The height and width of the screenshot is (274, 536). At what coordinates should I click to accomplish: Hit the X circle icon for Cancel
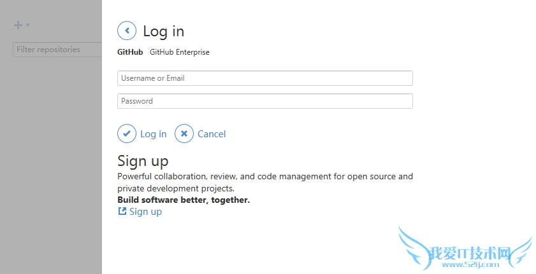(184, 134)
